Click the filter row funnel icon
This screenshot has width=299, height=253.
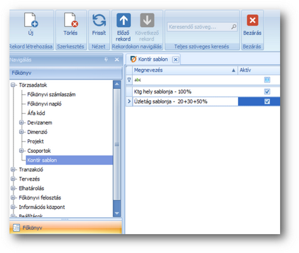tap(129, 80)
